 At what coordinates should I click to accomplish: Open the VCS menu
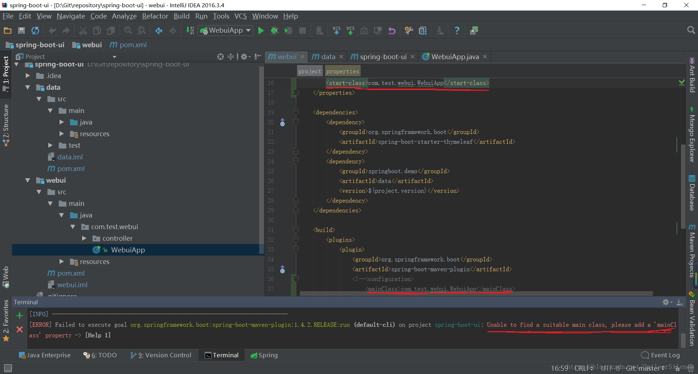240,16
